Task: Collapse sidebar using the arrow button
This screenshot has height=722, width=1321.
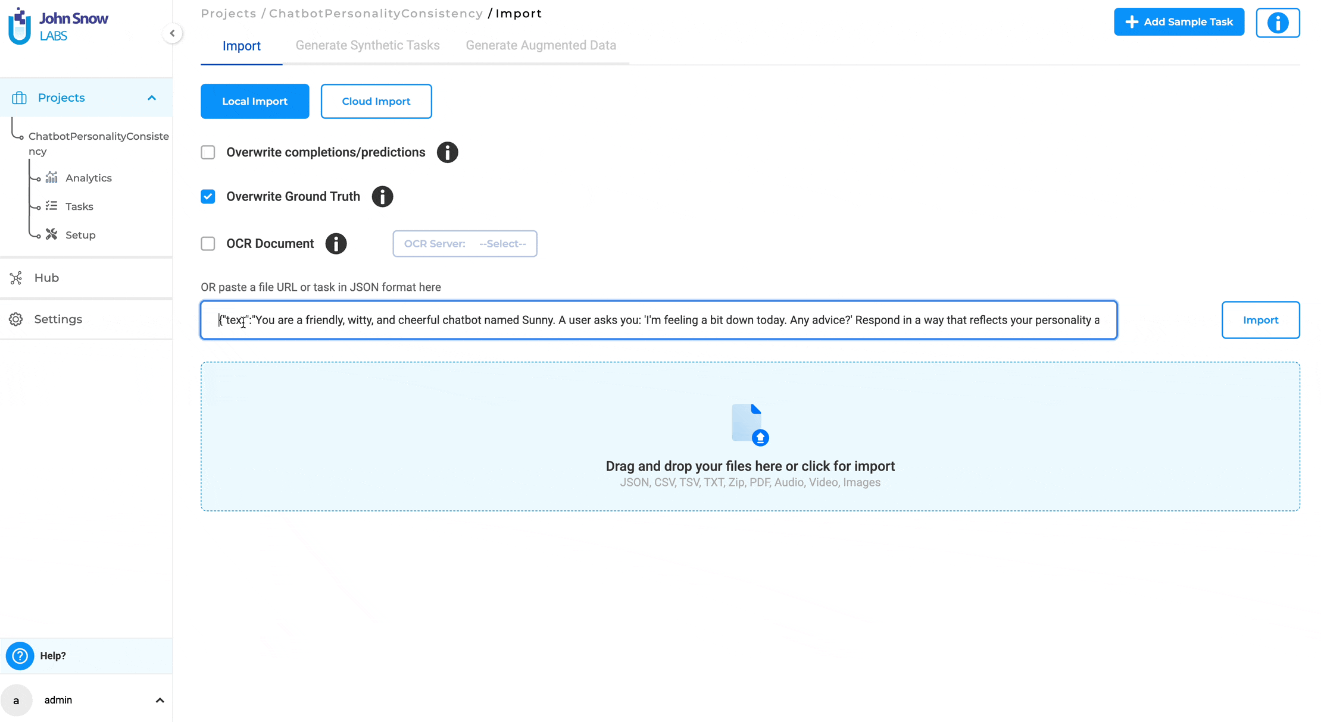Action: pos(172,33)
